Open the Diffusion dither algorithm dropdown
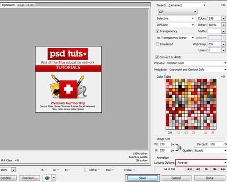 pos(175,25)
